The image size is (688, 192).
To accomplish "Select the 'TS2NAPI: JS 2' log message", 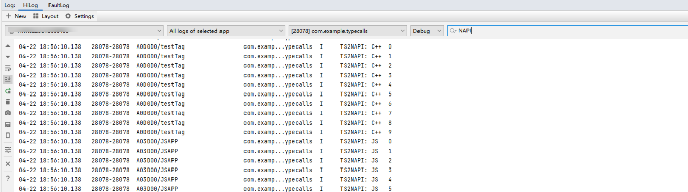I will coord(366,160).
